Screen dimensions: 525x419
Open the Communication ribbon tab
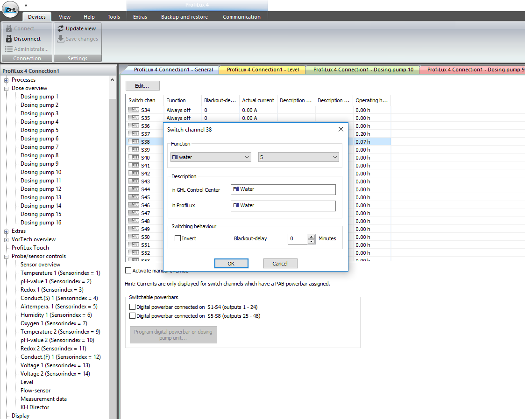pyautogui.click(x=242, y=17)
